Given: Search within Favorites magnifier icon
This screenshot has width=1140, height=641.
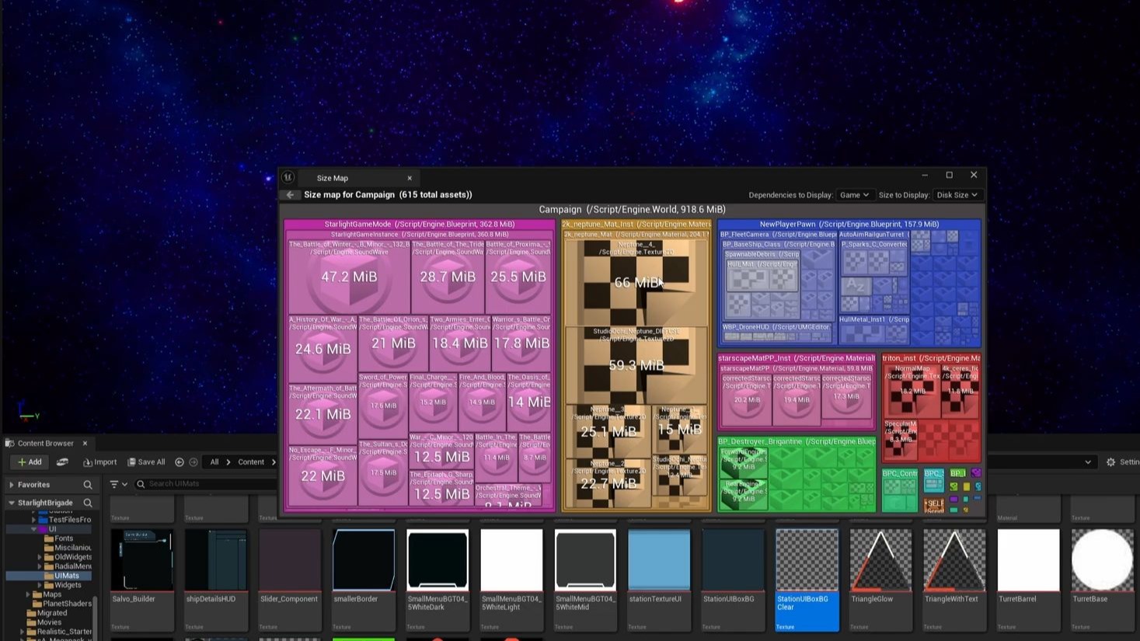Looking at the screenshot, I should click(x=88, y=485).
